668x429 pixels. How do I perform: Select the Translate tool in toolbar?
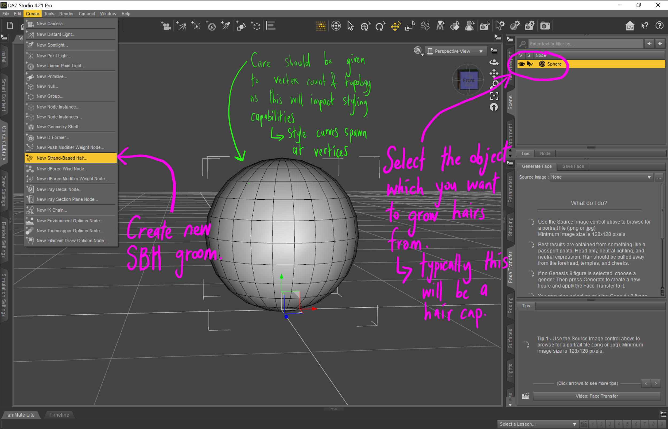(395, 26)
